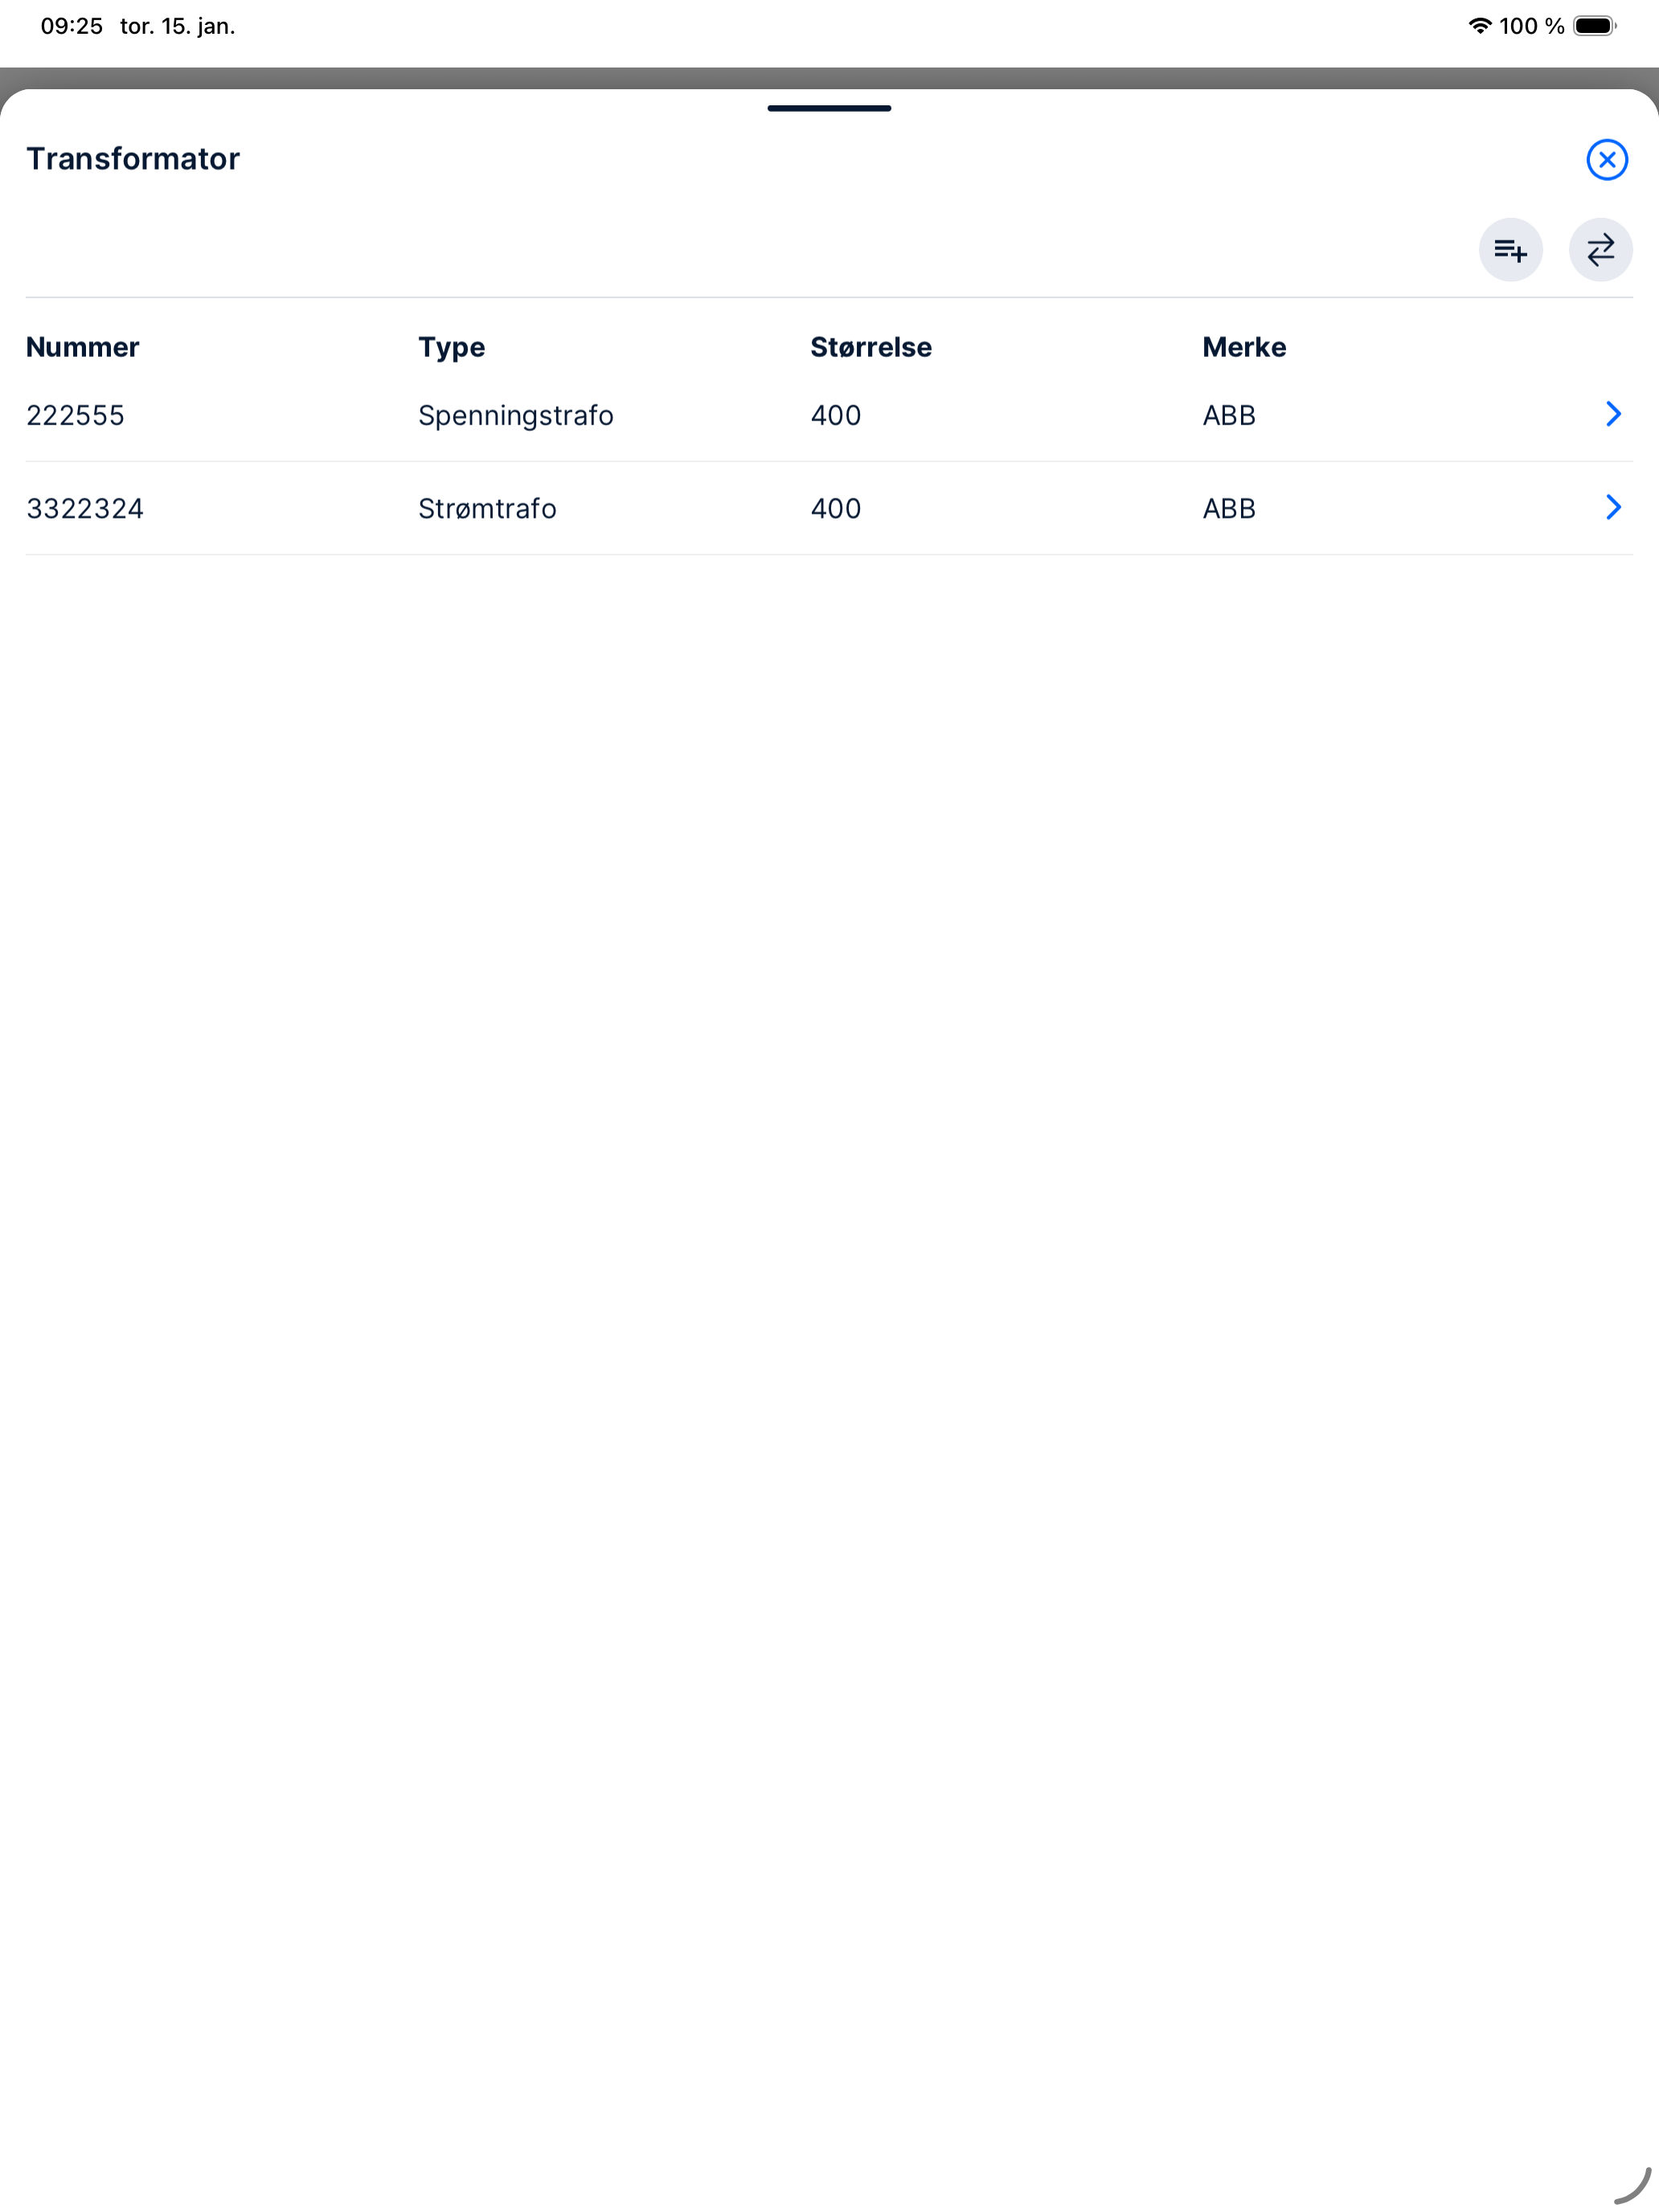Screen dimensions: 1659x2212
Task: Click the transfer icon next to add icon
Action: (x=1600, y=250)
